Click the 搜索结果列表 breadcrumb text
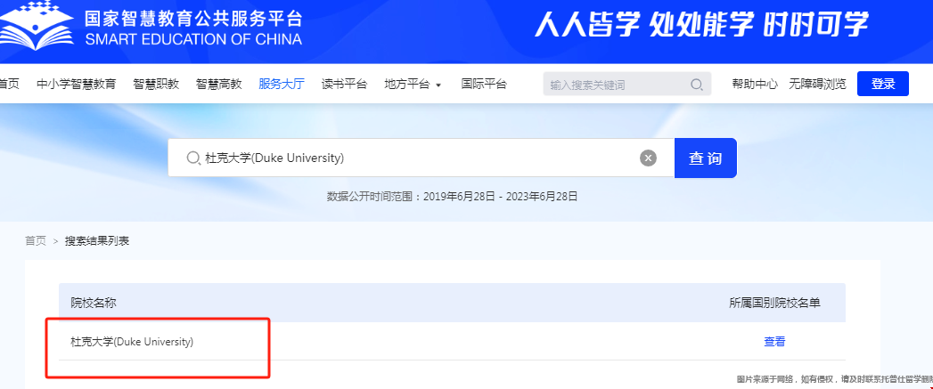933x389 pixels. pos(97,241)
